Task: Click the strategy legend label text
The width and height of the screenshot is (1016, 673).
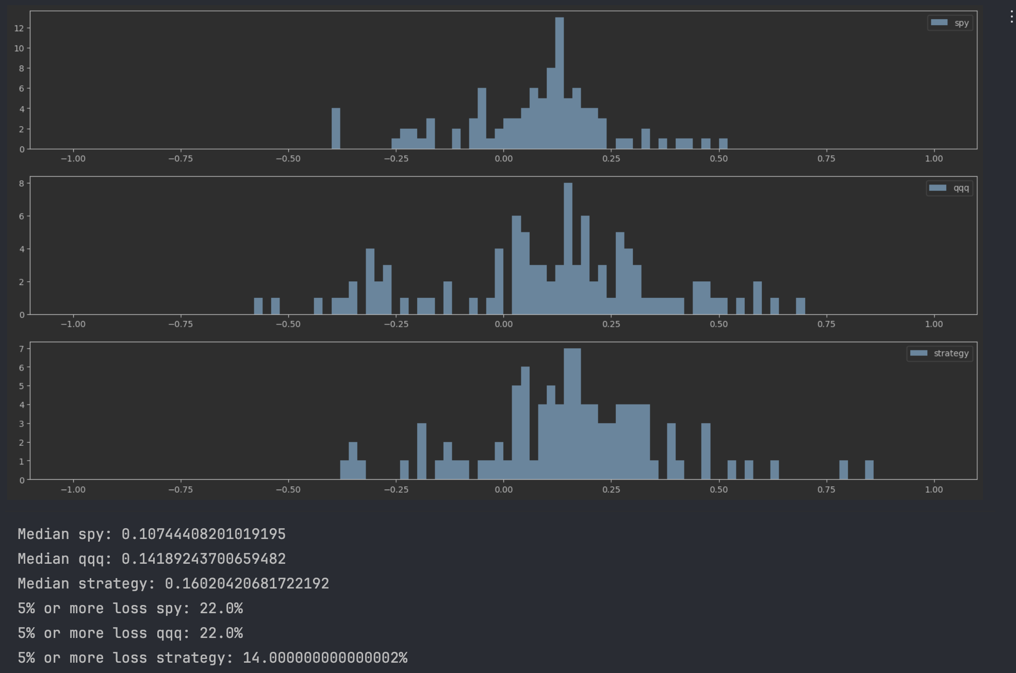Action: pyautogui.click(x=951, y=354)
